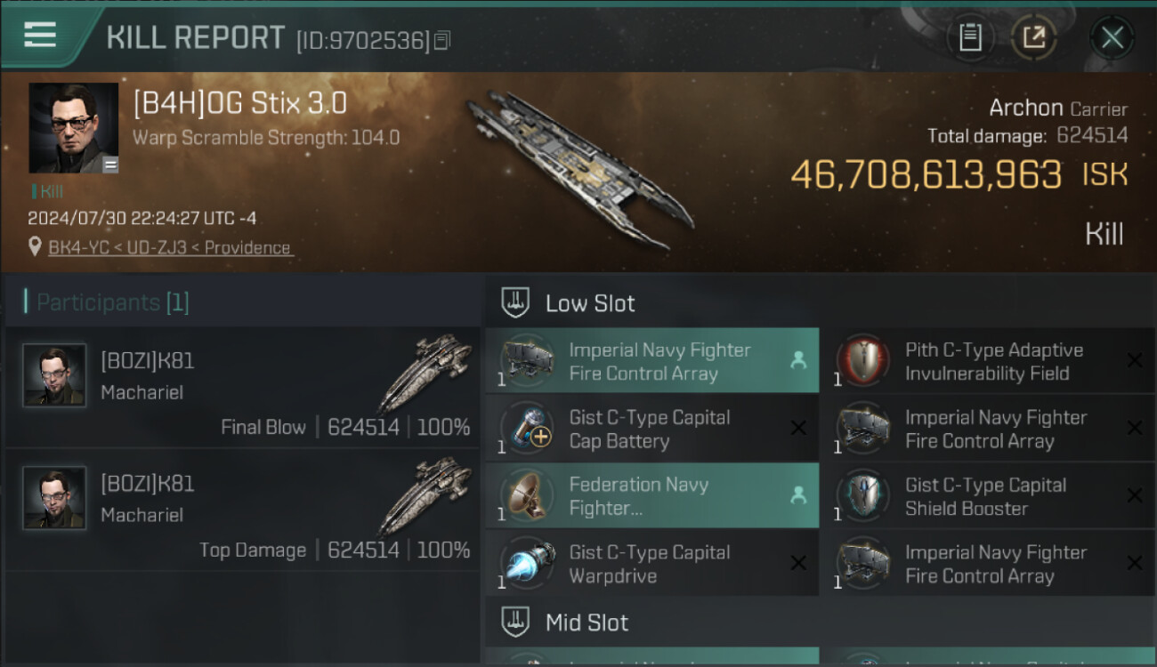The height and width of the screenshot is (667, 1157).
Task: Open the BK4-YC Providence location link
Action: [169, 247]
